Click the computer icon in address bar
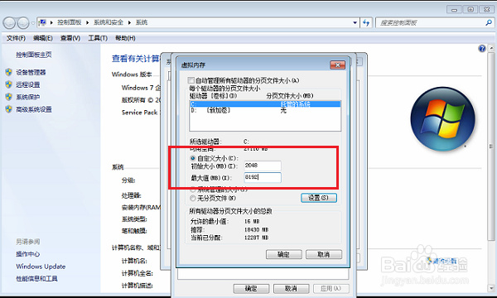 tap(42, 22)
